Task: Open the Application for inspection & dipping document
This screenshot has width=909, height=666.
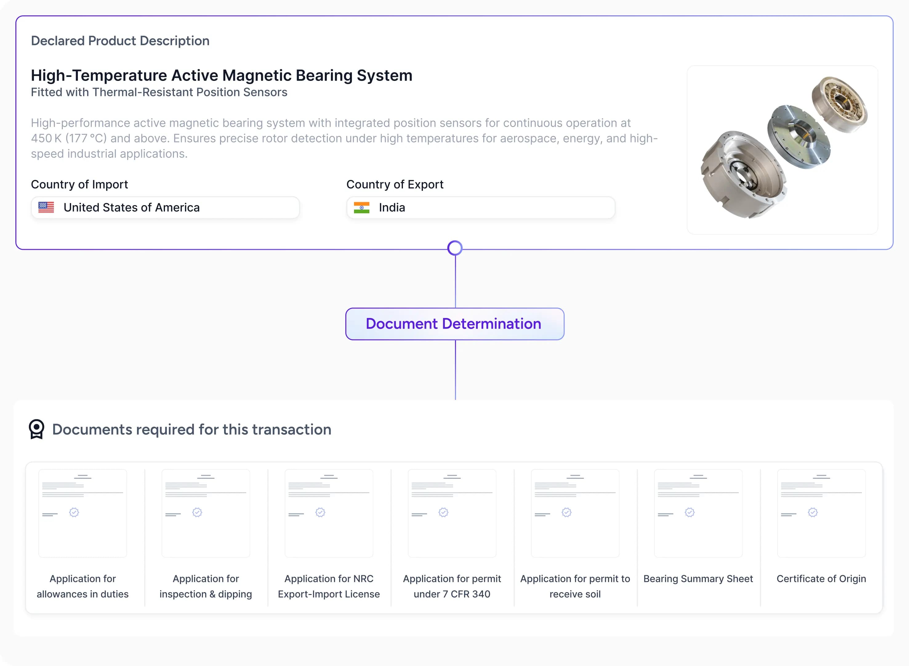Action: tap(206, 513)
